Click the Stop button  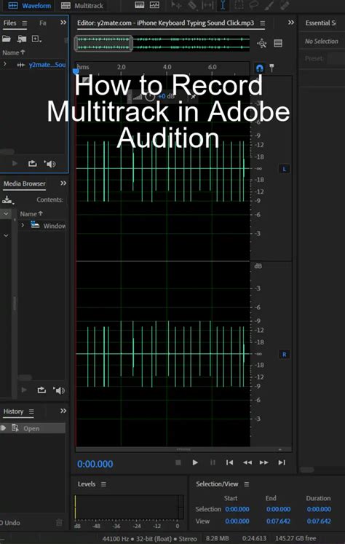tap(178, 462)
